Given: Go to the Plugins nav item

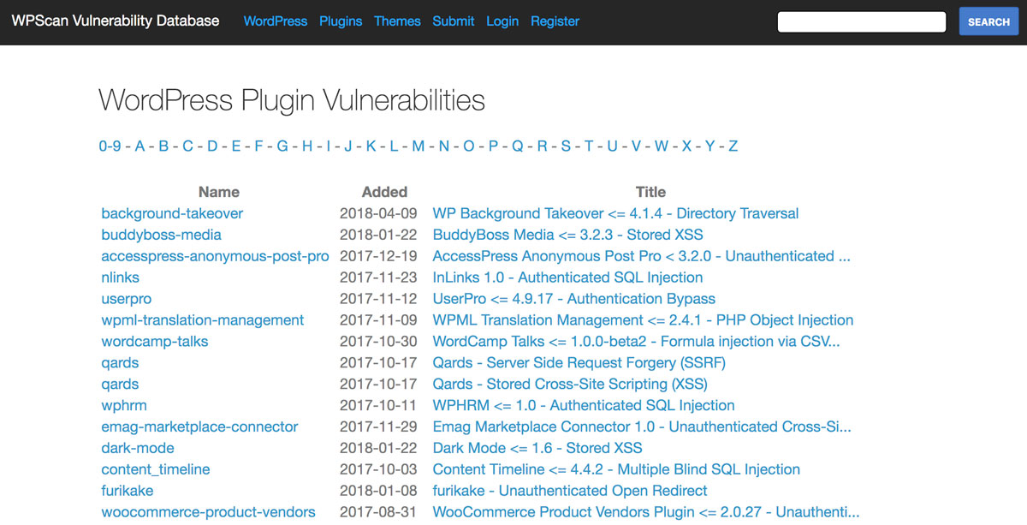Looking at the screenshot, I should point(341,21).
